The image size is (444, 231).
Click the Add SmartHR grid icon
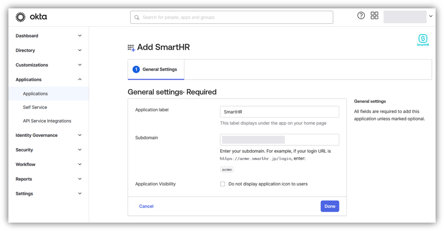coord(131,48)
